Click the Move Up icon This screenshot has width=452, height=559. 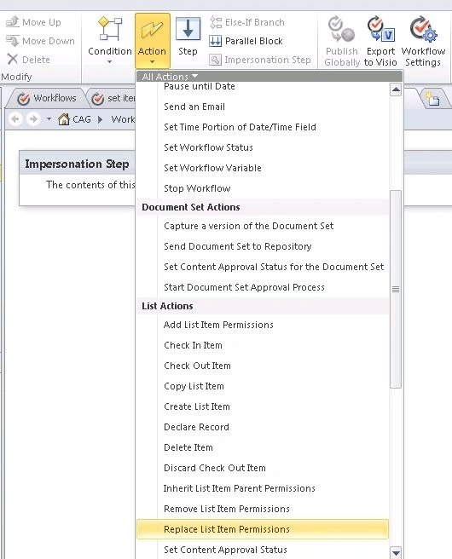click(x=13, y=22)
